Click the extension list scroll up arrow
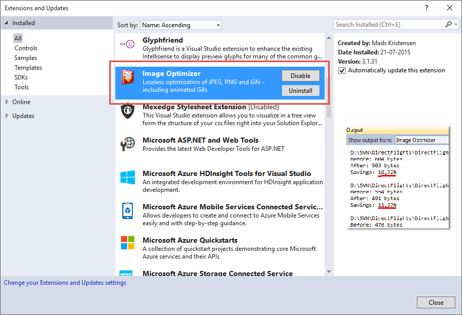This screenshot has width=462, height=315. (329, 38)
